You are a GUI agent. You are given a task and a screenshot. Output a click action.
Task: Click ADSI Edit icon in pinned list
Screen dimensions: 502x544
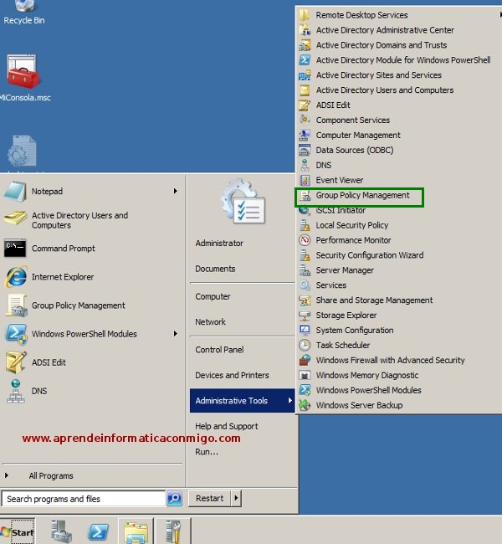click(16, 362)
